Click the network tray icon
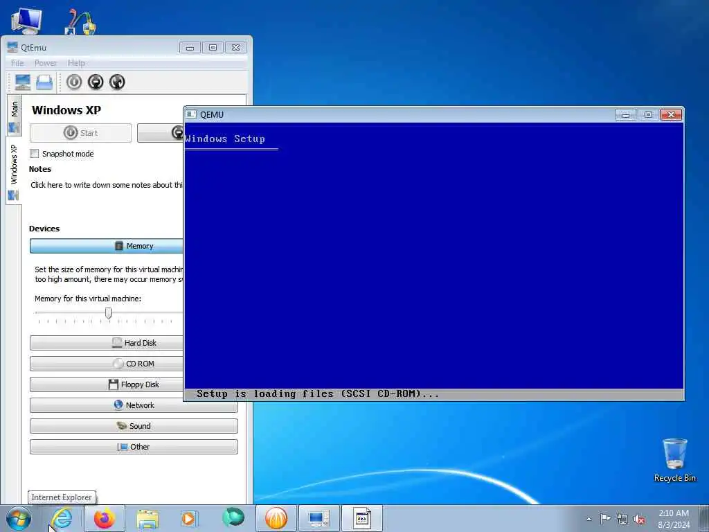709x532 pixels. click(622, 519)
